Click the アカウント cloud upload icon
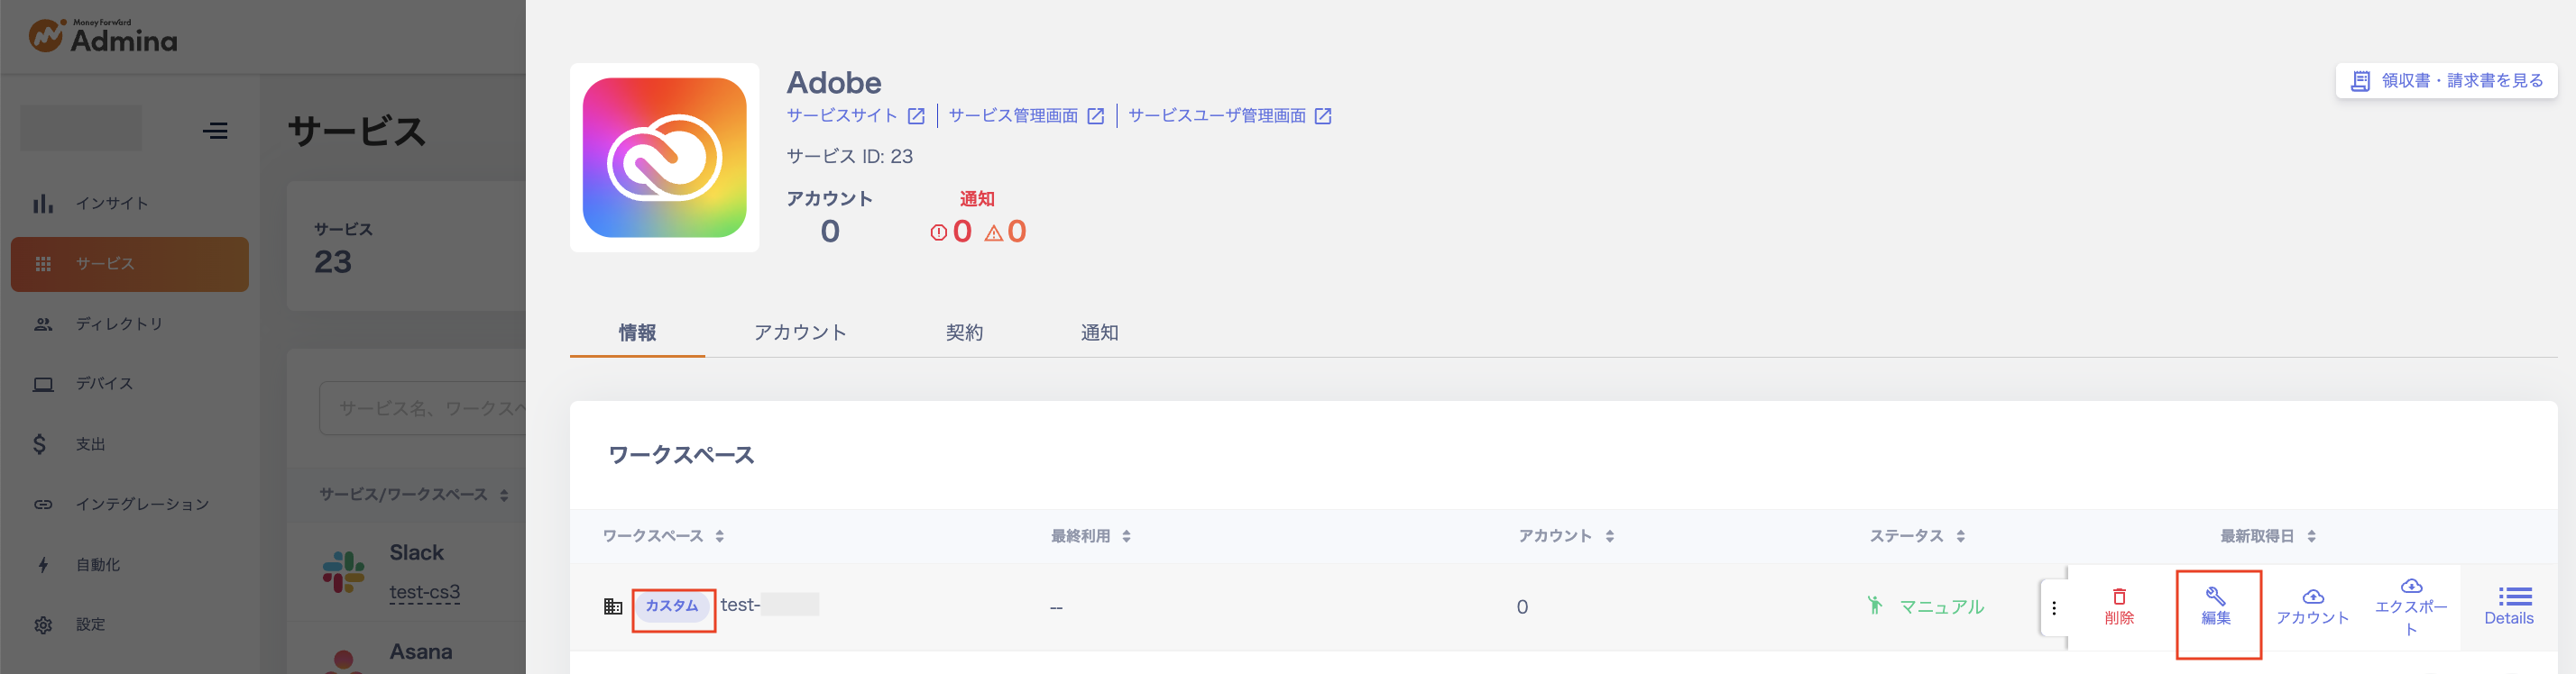The width and height of the screenshot is (2576, 674). (2312, 597)
